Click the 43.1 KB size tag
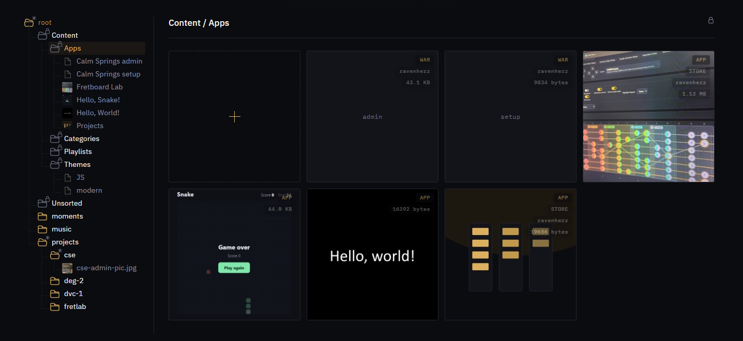743x341 pixels. [418, 83]
